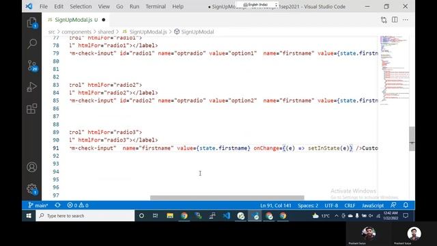This screenshot has width=437, height=246.
Task: Open File Explorer from the taskbar
Action: 170,216
